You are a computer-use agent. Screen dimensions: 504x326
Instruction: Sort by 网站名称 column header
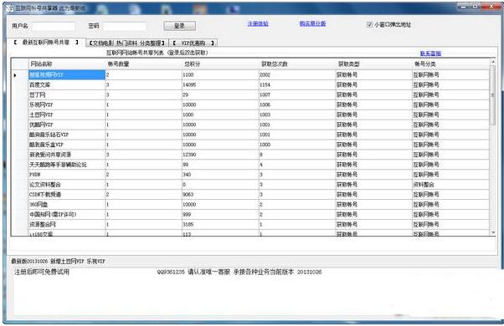(x=67, y=64)
